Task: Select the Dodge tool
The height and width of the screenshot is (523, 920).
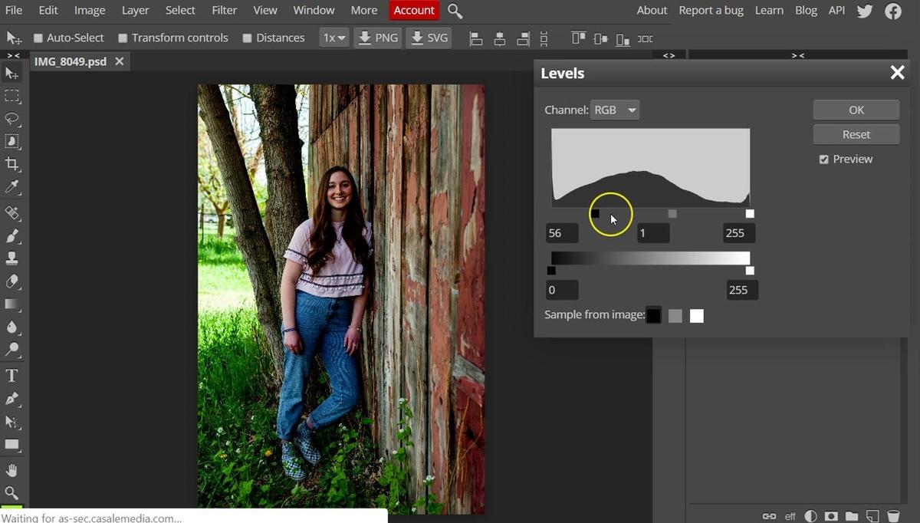Action: coord(12,350)
